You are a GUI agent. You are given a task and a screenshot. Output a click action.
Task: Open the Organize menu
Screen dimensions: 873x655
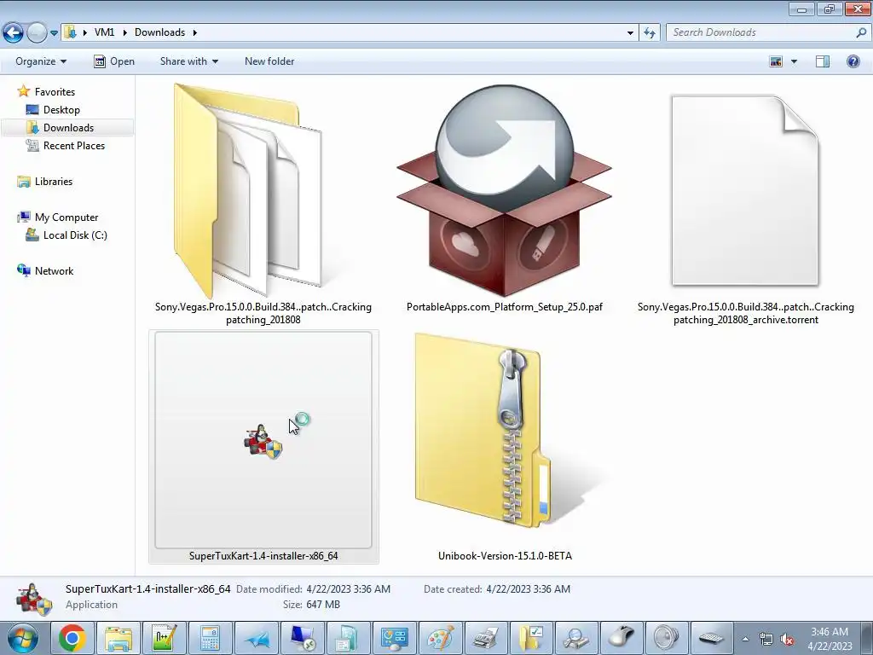click(41, 61)
